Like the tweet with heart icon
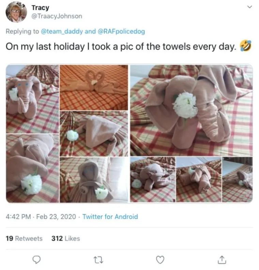 tap(160, 260)
